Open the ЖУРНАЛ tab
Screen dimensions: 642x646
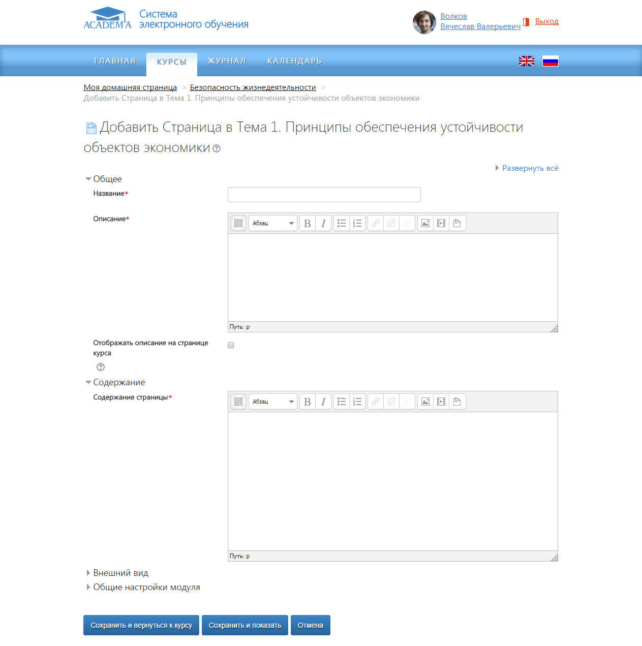coord(227,61)
